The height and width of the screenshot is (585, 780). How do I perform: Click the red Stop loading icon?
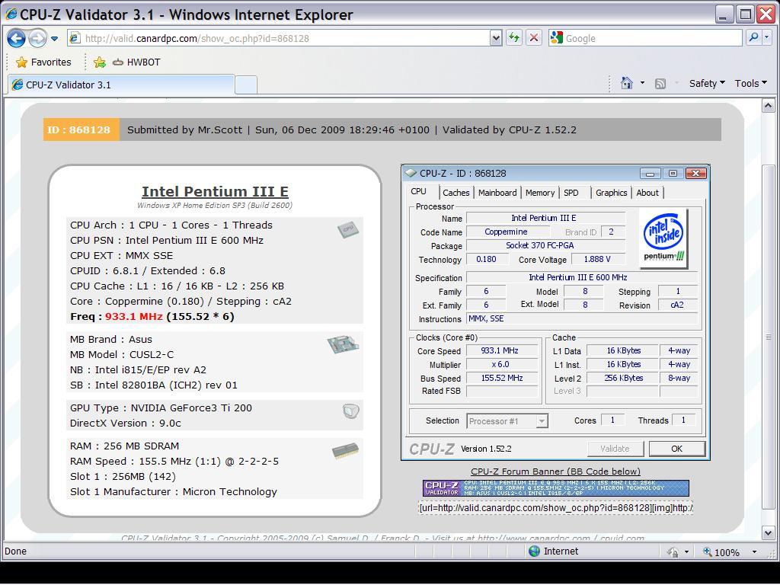coord(534,38)
